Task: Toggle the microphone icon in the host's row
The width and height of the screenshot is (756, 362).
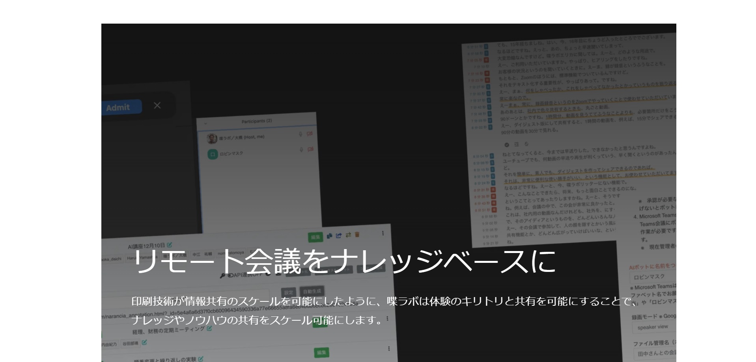Action: (301, 134)
